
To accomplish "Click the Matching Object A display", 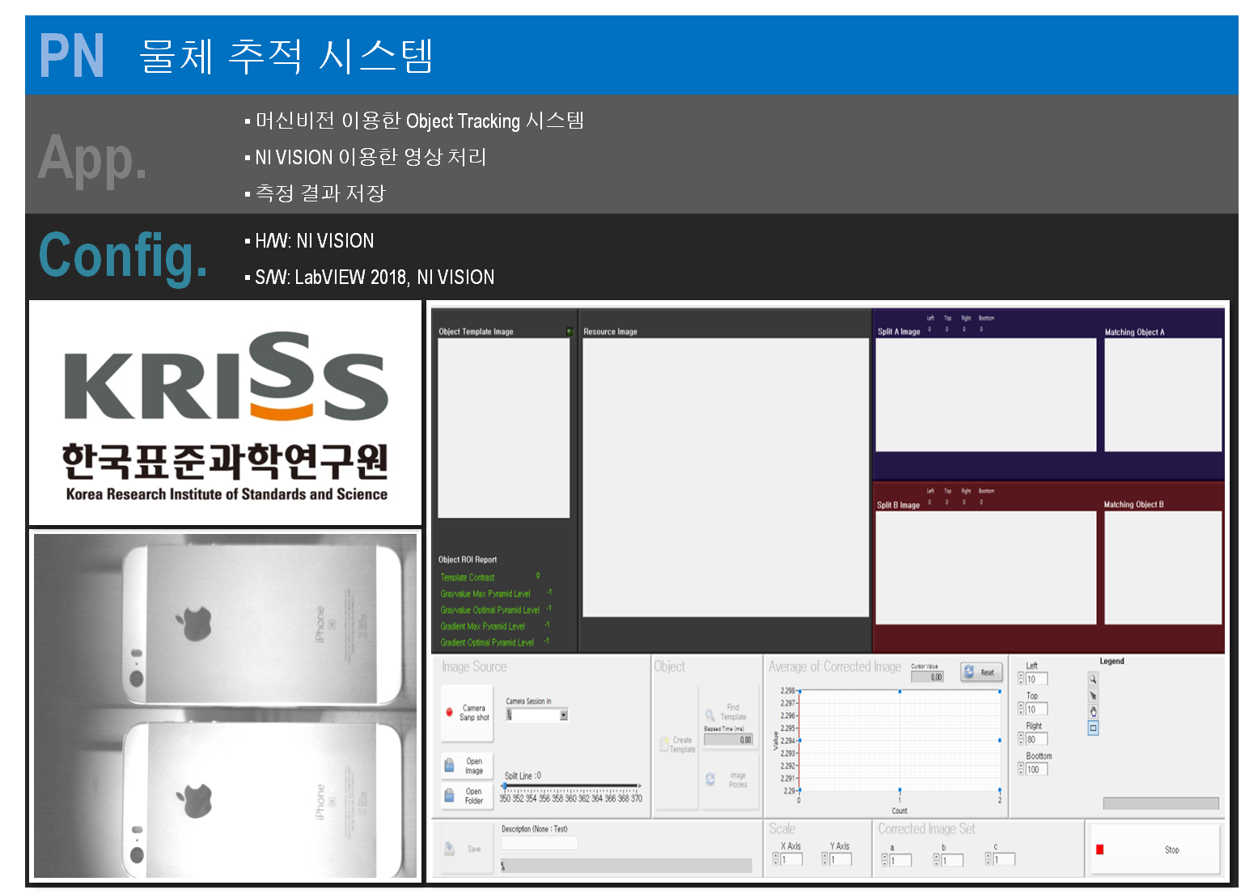I will (1163, 395).
